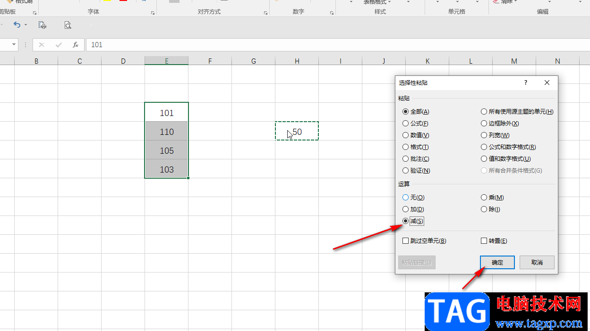Open the 剪贴板 group dialog launcher
This screenshot has width=590, height=331.
pyautogui.click(x=34, y=13)
